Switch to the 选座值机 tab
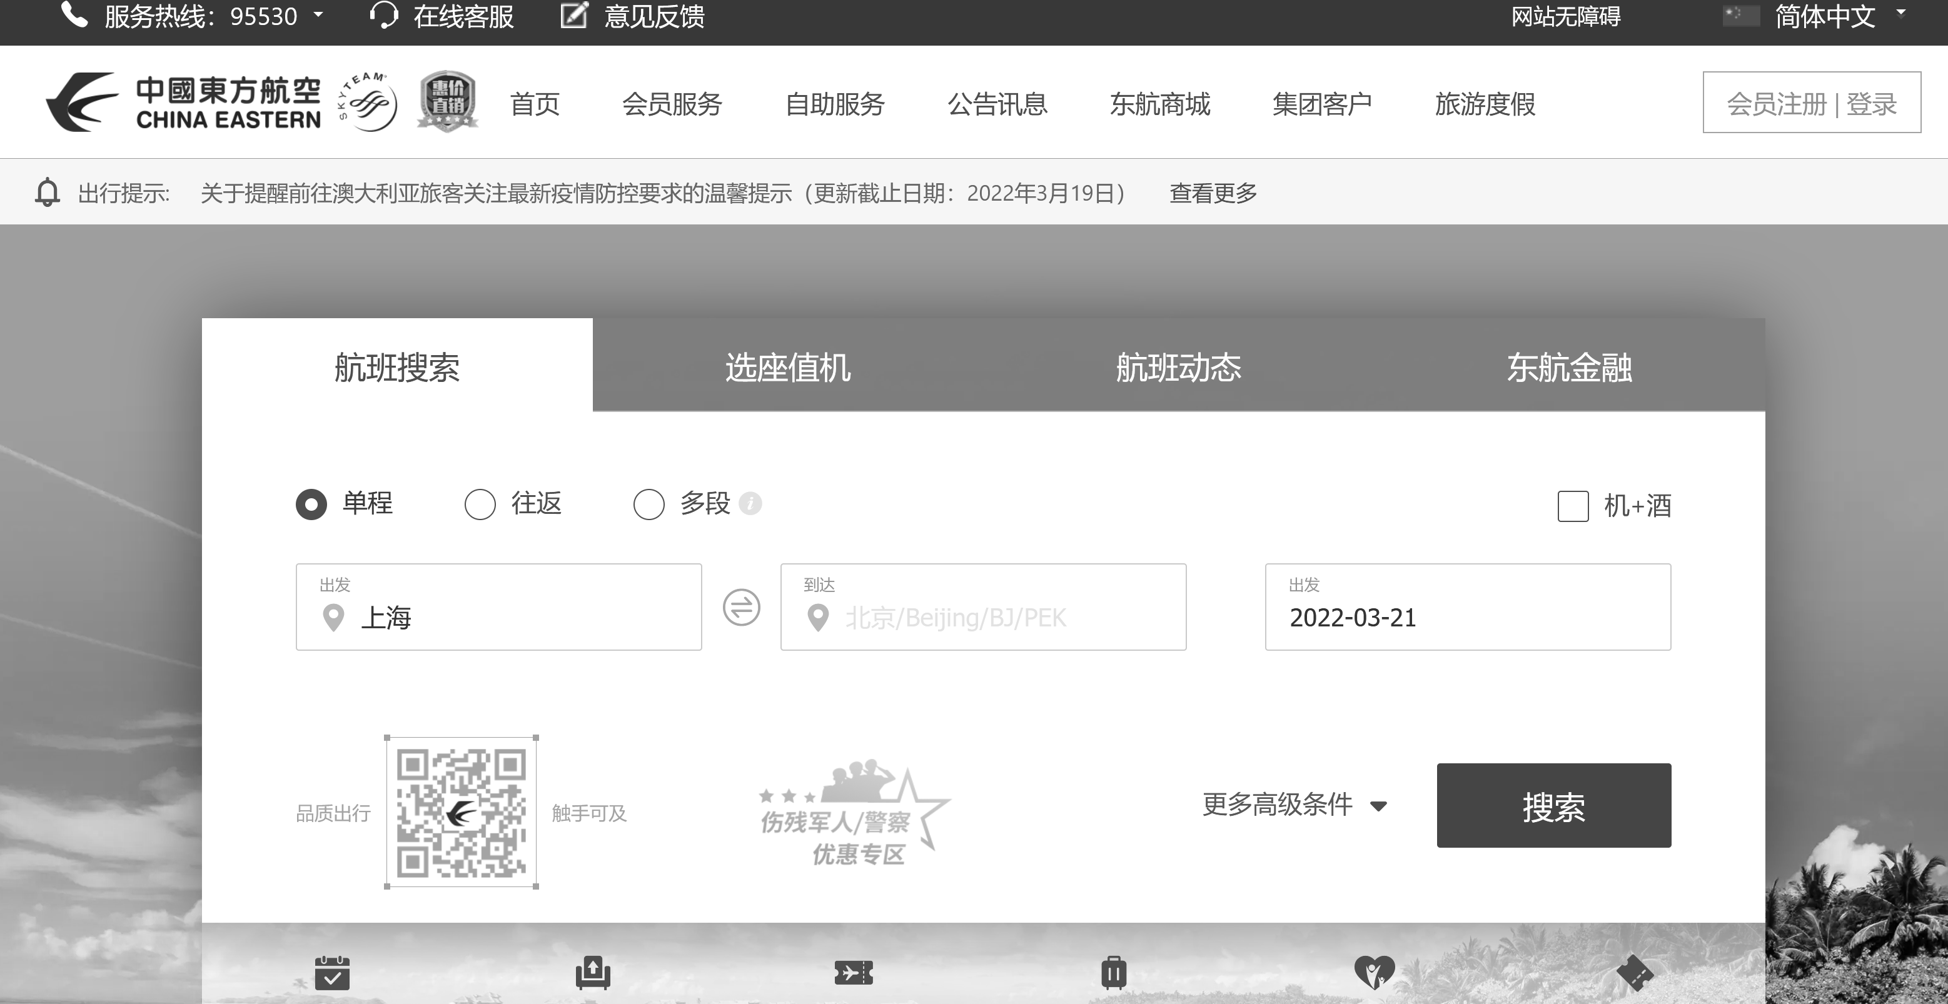The width and height of the screenshot is (1948, 1004). 788,368
